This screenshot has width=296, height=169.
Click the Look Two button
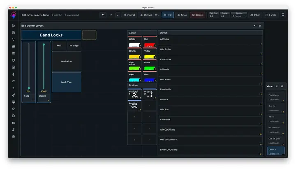tap(67, 82)
